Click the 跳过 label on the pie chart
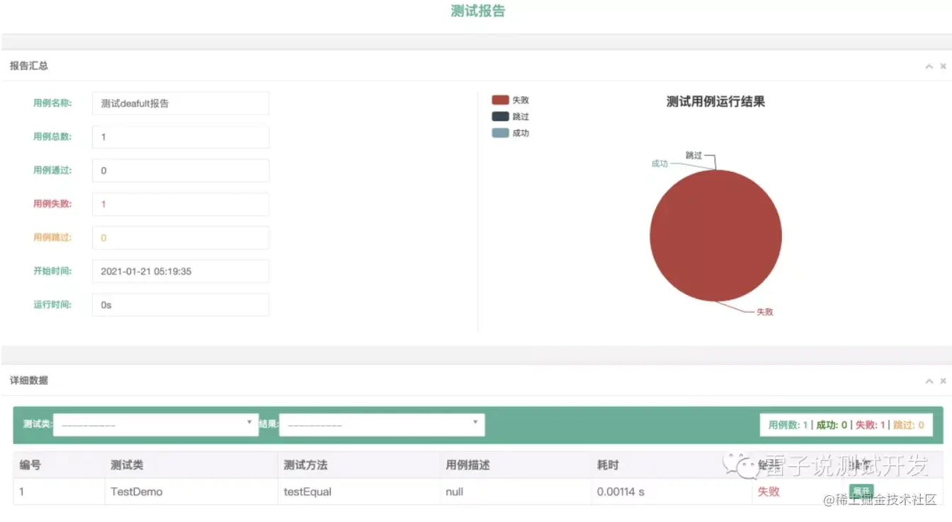The image size is (952, 522). click(693, 155)
